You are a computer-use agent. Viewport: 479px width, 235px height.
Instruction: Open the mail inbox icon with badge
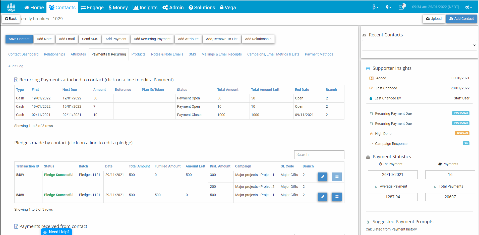pos(402,7)
